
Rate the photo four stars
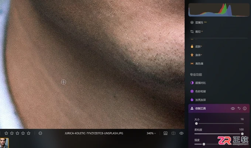23,133
